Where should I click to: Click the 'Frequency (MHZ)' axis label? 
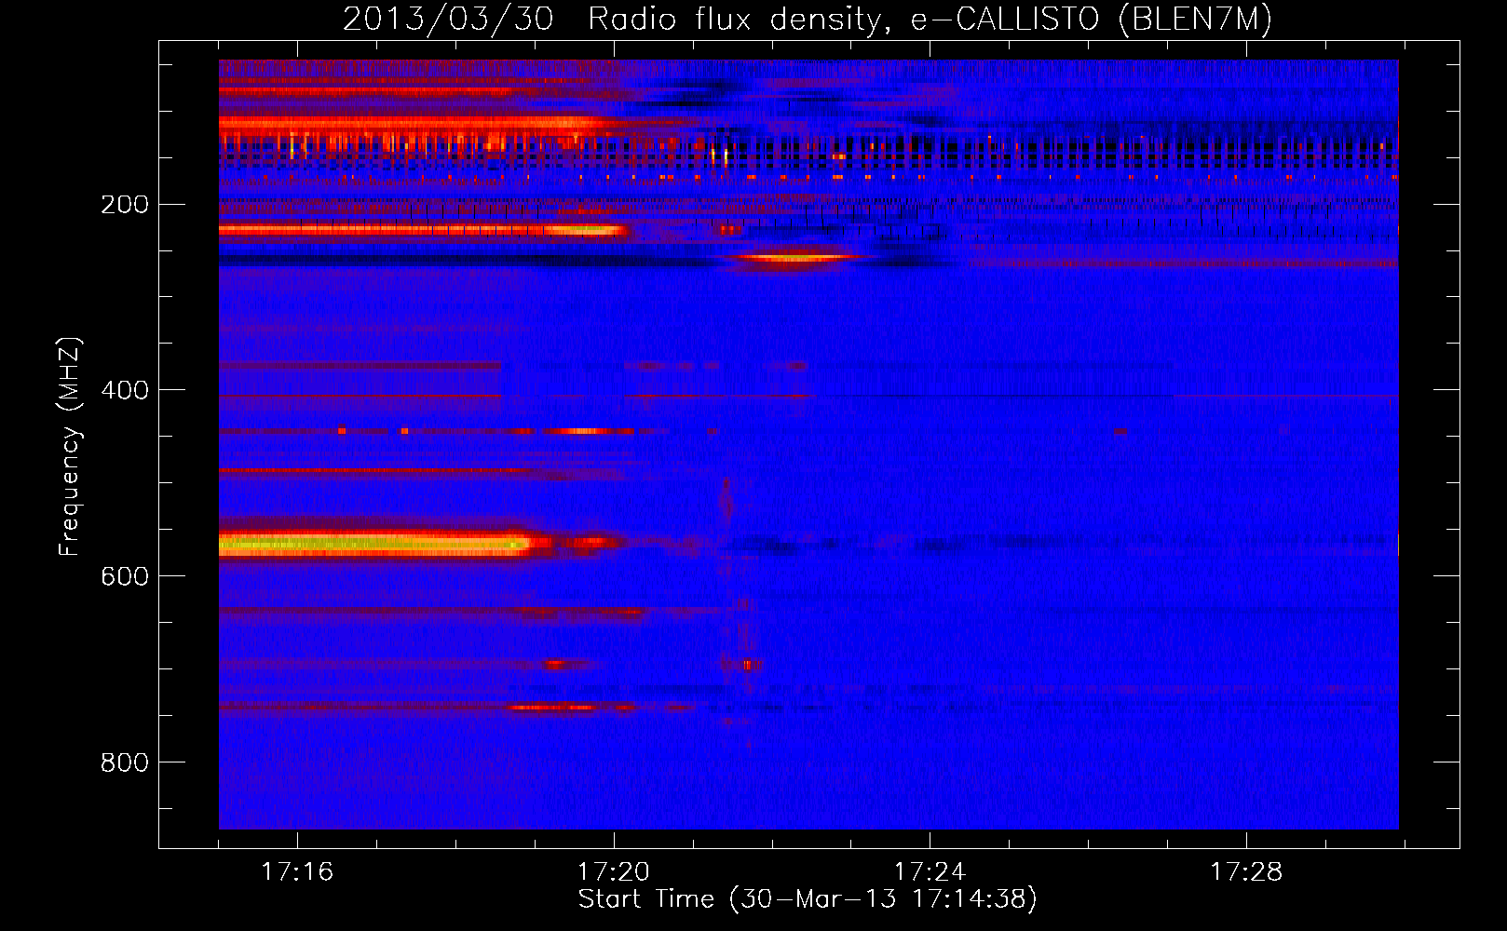[x=70, y=446]
